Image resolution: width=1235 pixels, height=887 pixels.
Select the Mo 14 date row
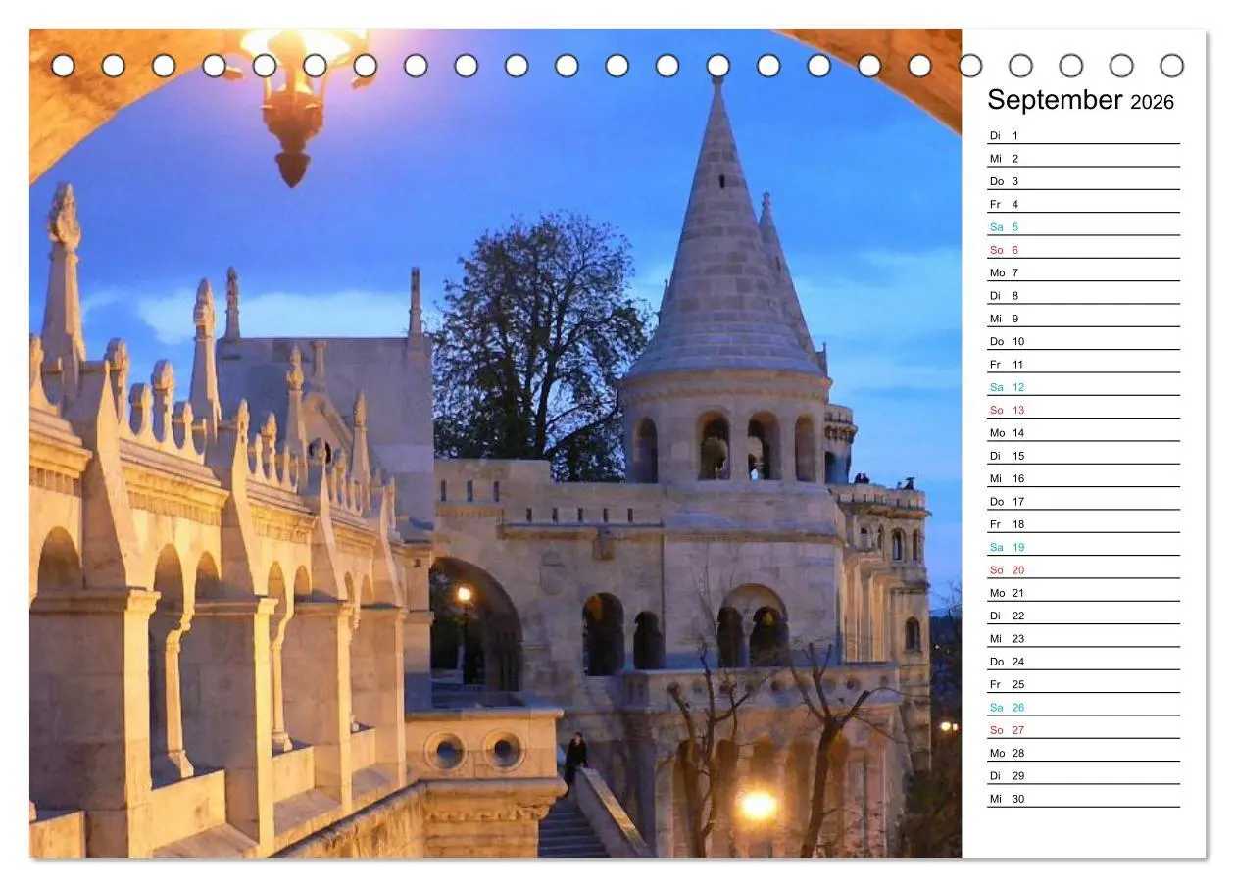pos(1083,433)
